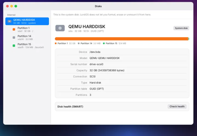The width and height of the screenshot is (197, 136).
Task: Click the System disk badge
Action: click(181, 28)
